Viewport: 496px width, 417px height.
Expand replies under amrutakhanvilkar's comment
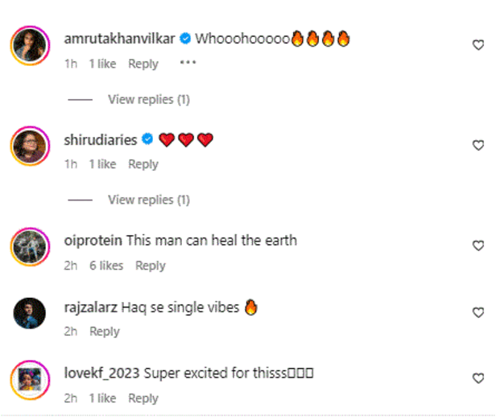tap(149, 99)
